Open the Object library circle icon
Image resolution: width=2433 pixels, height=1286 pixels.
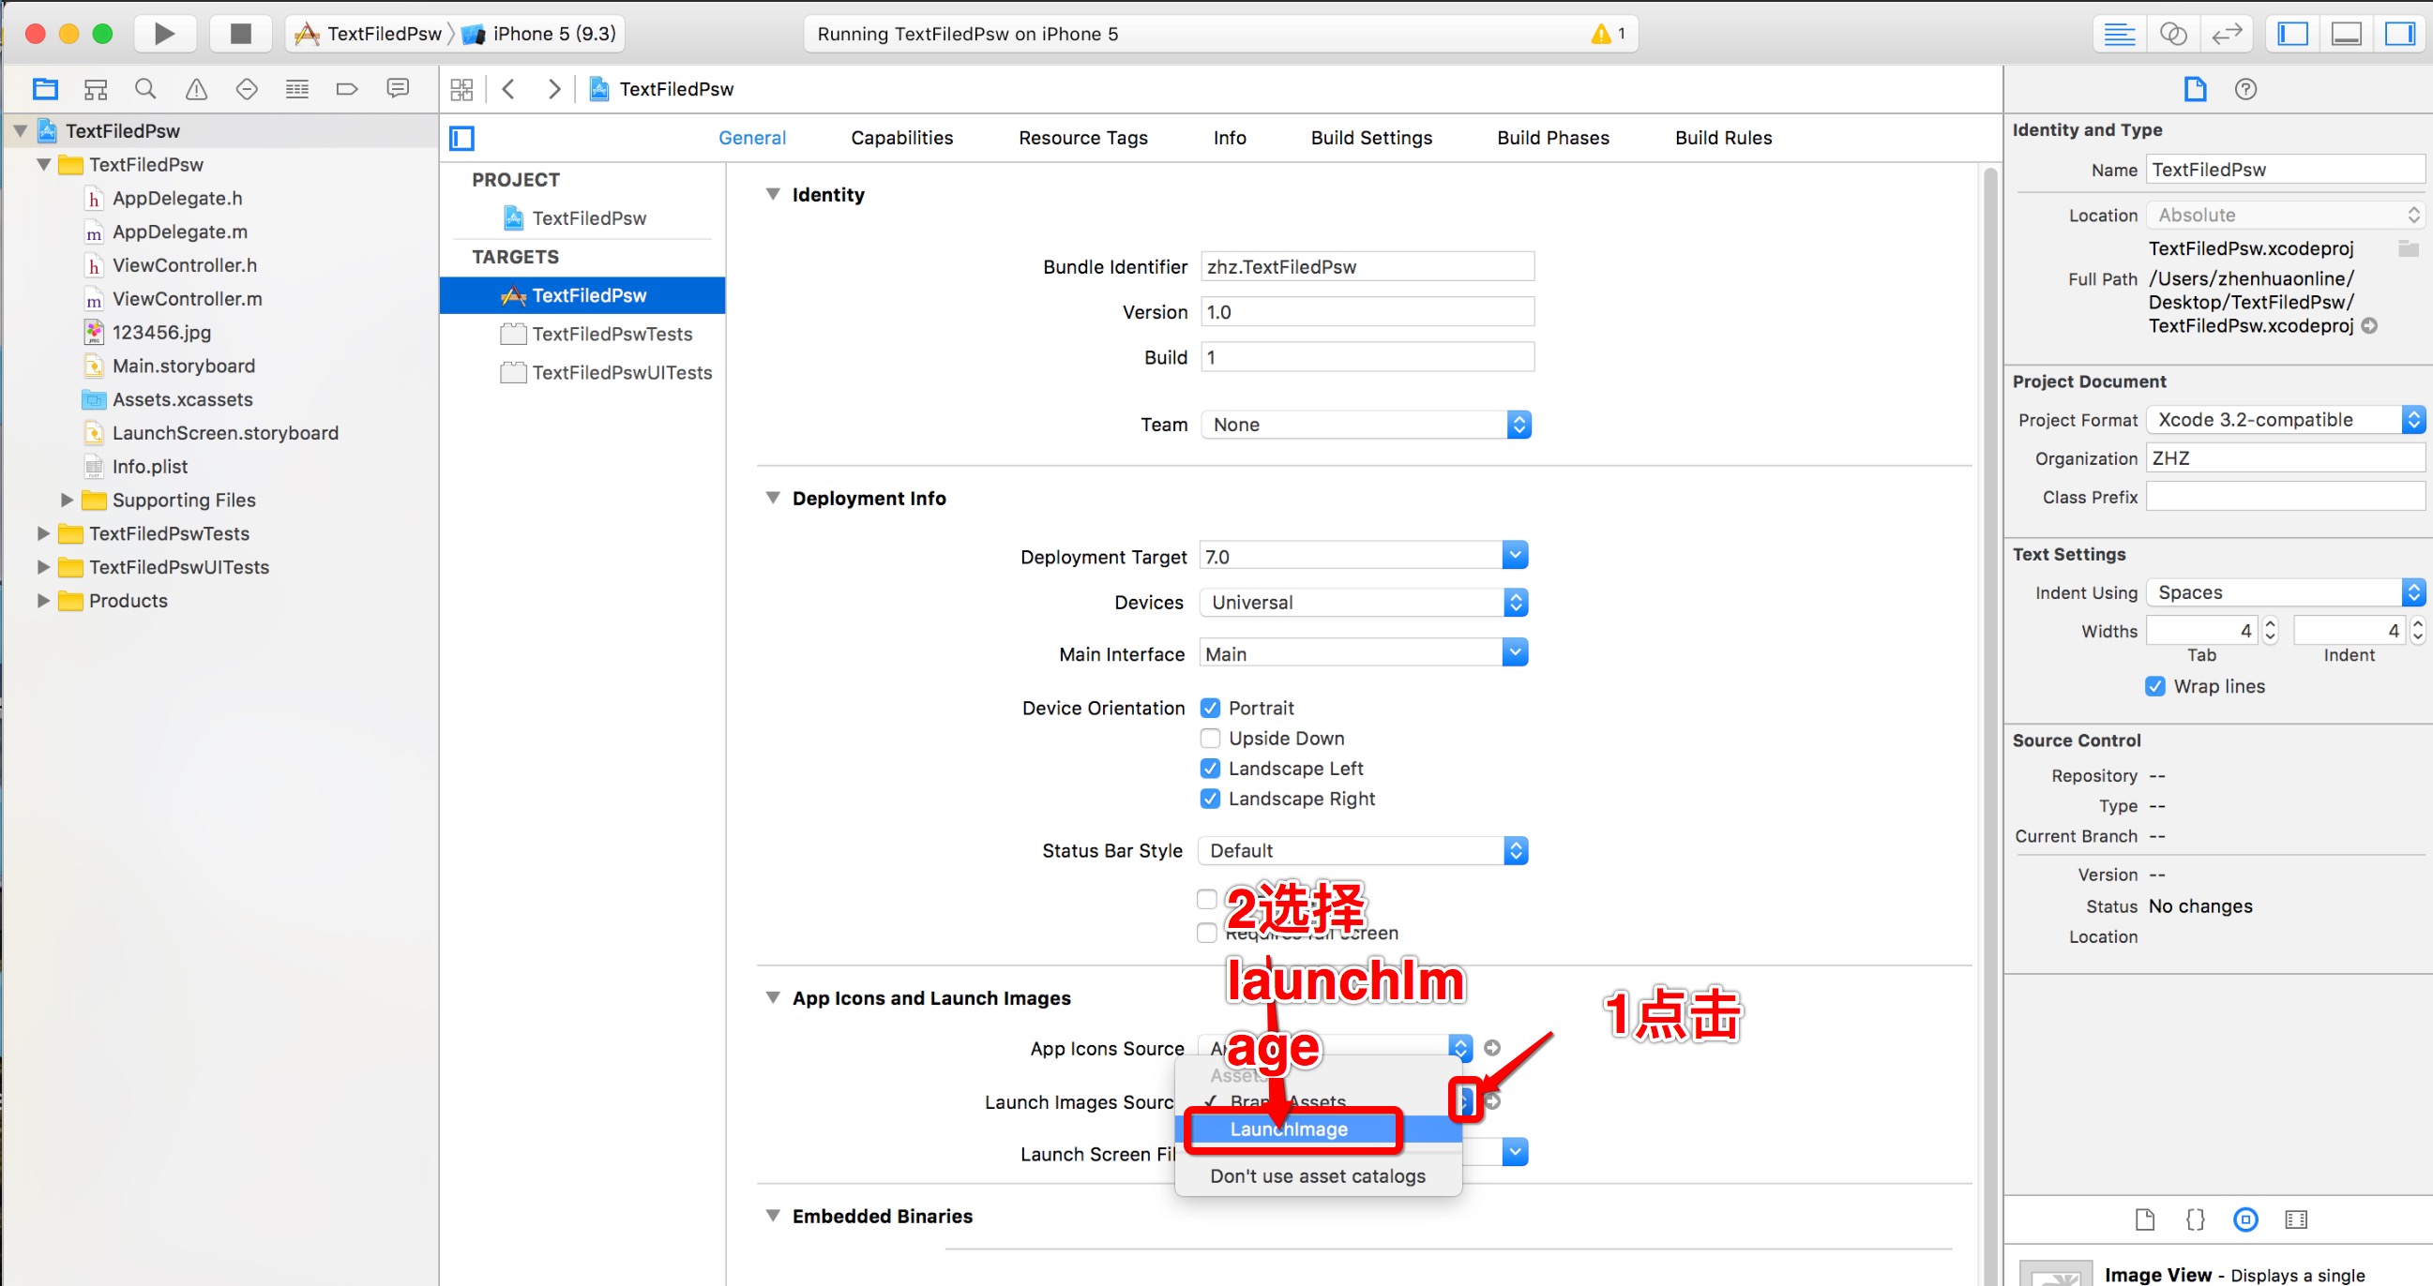pyautogui.click(x=2246, y=1219)
